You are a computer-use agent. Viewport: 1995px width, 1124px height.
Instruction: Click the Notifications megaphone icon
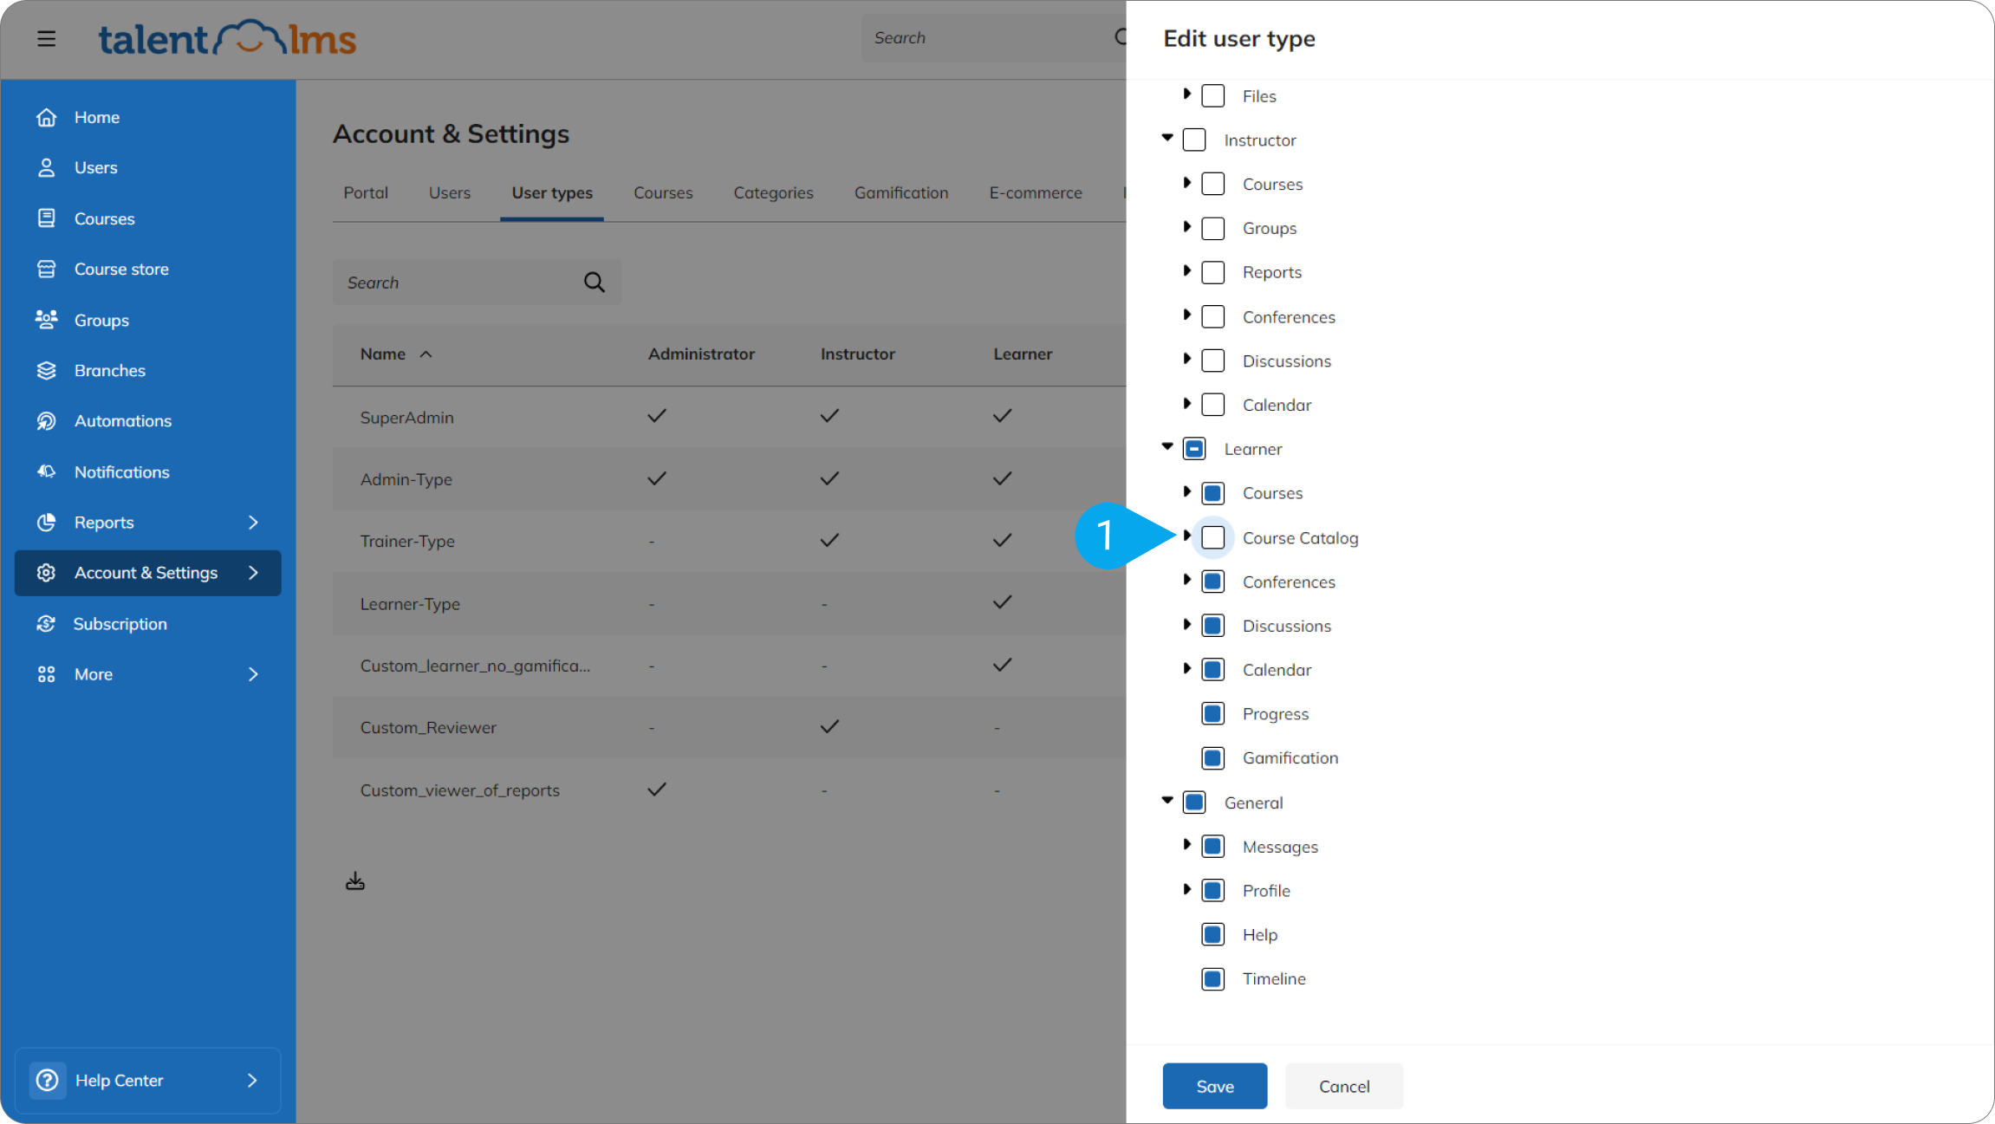[47, 472]
